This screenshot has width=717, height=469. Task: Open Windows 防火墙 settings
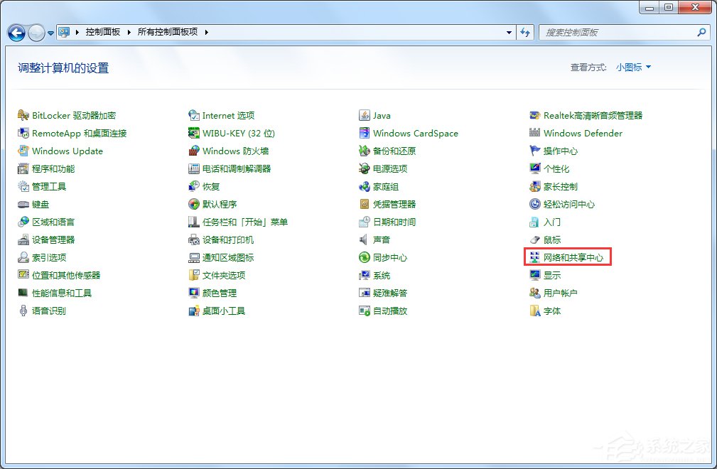(x=235, y=151)
